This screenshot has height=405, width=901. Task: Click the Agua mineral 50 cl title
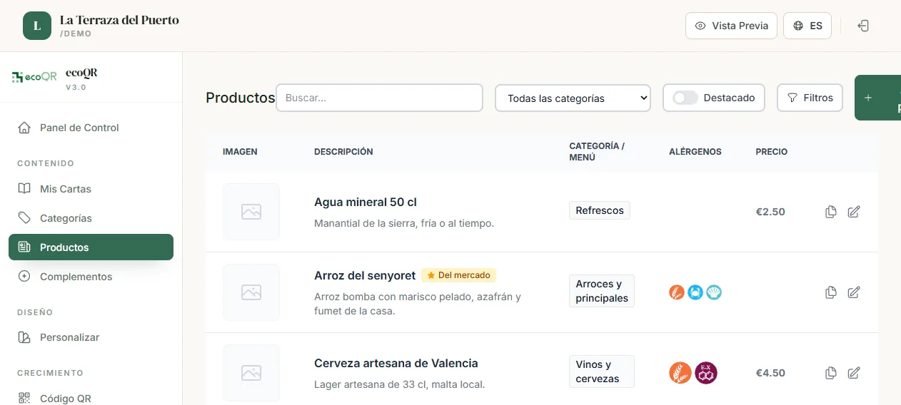coord(366,202)
